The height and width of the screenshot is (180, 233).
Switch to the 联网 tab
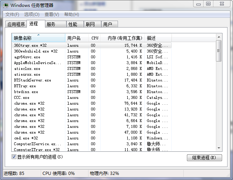92,24
